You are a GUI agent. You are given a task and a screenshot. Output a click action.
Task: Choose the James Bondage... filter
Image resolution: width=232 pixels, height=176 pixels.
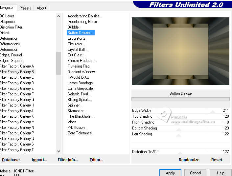[x=81, y=83]
